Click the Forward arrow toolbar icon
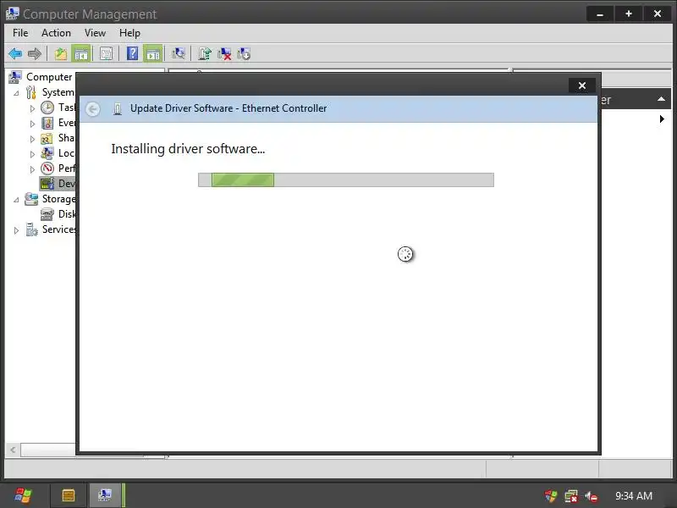This screenshot has width=677, height=508. (x=35, y=54)
